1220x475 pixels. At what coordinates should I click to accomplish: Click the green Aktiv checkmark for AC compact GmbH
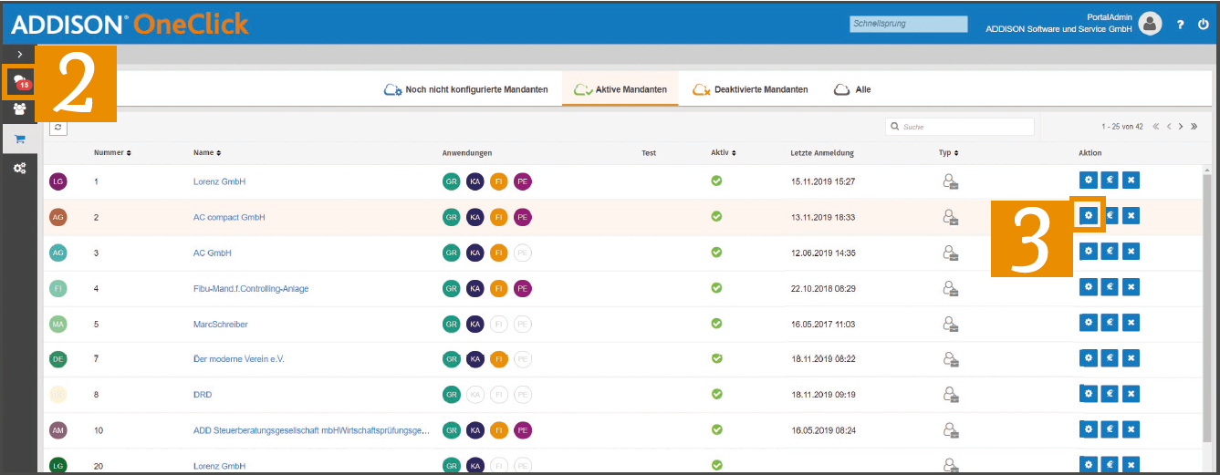point(716,216)
